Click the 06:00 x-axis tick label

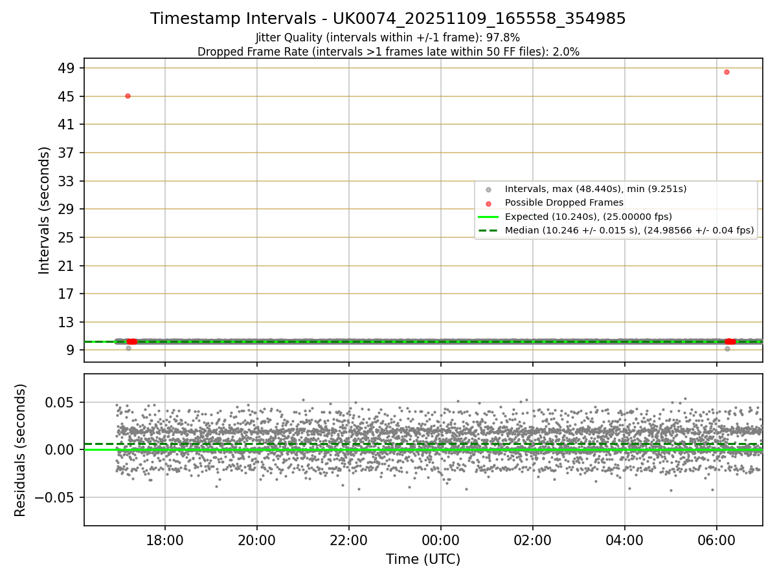[717, 541]
